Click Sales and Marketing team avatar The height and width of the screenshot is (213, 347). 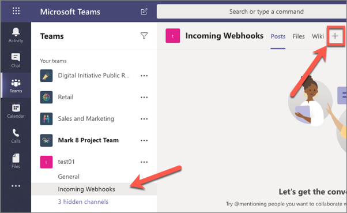pos(46,119)
